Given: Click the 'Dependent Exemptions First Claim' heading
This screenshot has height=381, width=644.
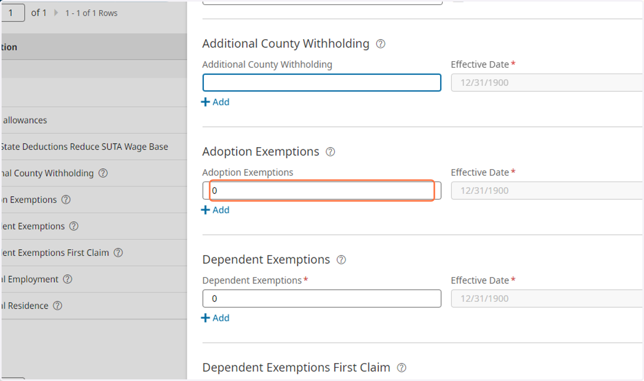Looking at the screenshot, I should 296,368.
